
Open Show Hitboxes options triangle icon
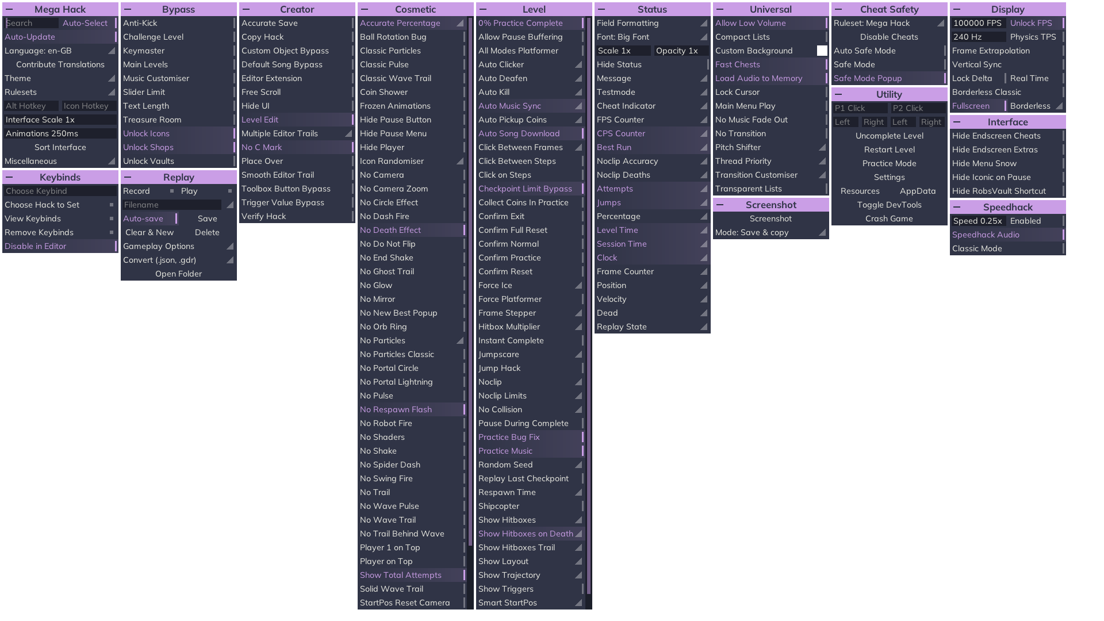[578, 520]
